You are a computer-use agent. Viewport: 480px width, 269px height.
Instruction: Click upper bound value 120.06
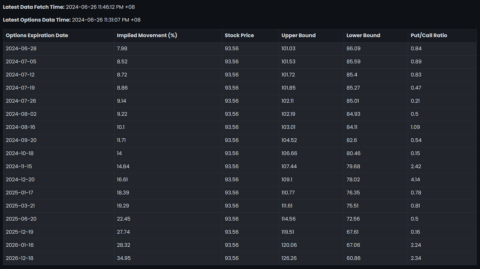coord(289,245)
